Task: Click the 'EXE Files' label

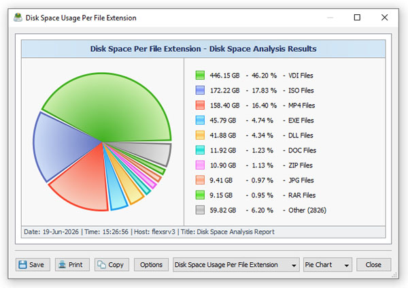Action: point(301,121)
